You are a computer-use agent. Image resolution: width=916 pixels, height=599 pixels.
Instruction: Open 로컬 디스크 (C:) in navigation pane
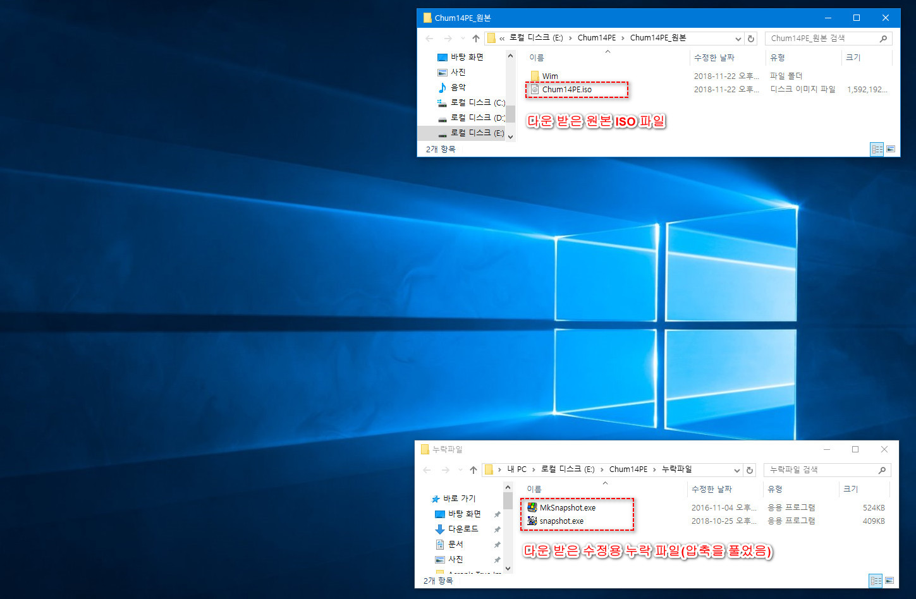[x=471, y=102]
